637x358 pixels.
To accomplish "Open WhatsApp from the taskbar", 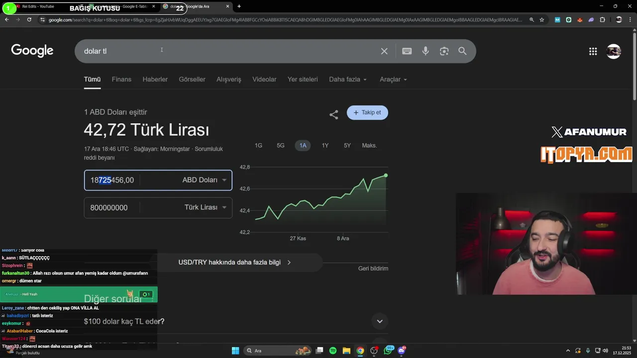I will (x=388, y=351).
